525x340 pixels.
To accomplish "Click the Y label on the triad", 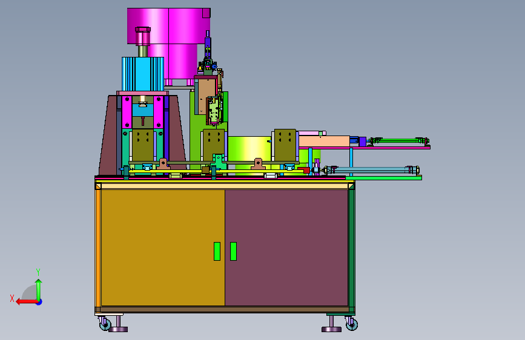I will [38, 272].
